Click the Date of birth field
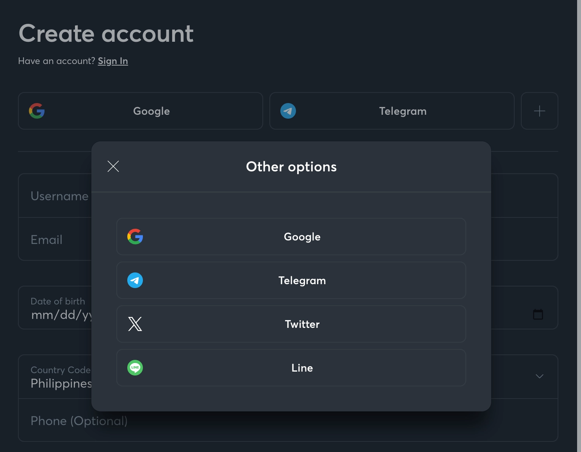 tap(288, 308)
